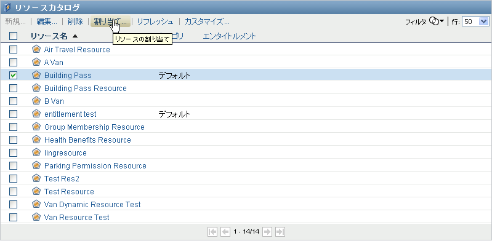This screenshot has height=241, width=492.
Task: Check the A Van checkbox
Action: click(x=13, y=62)
